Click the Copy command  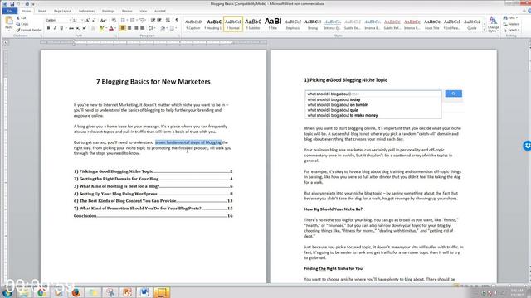coord(22,24)
